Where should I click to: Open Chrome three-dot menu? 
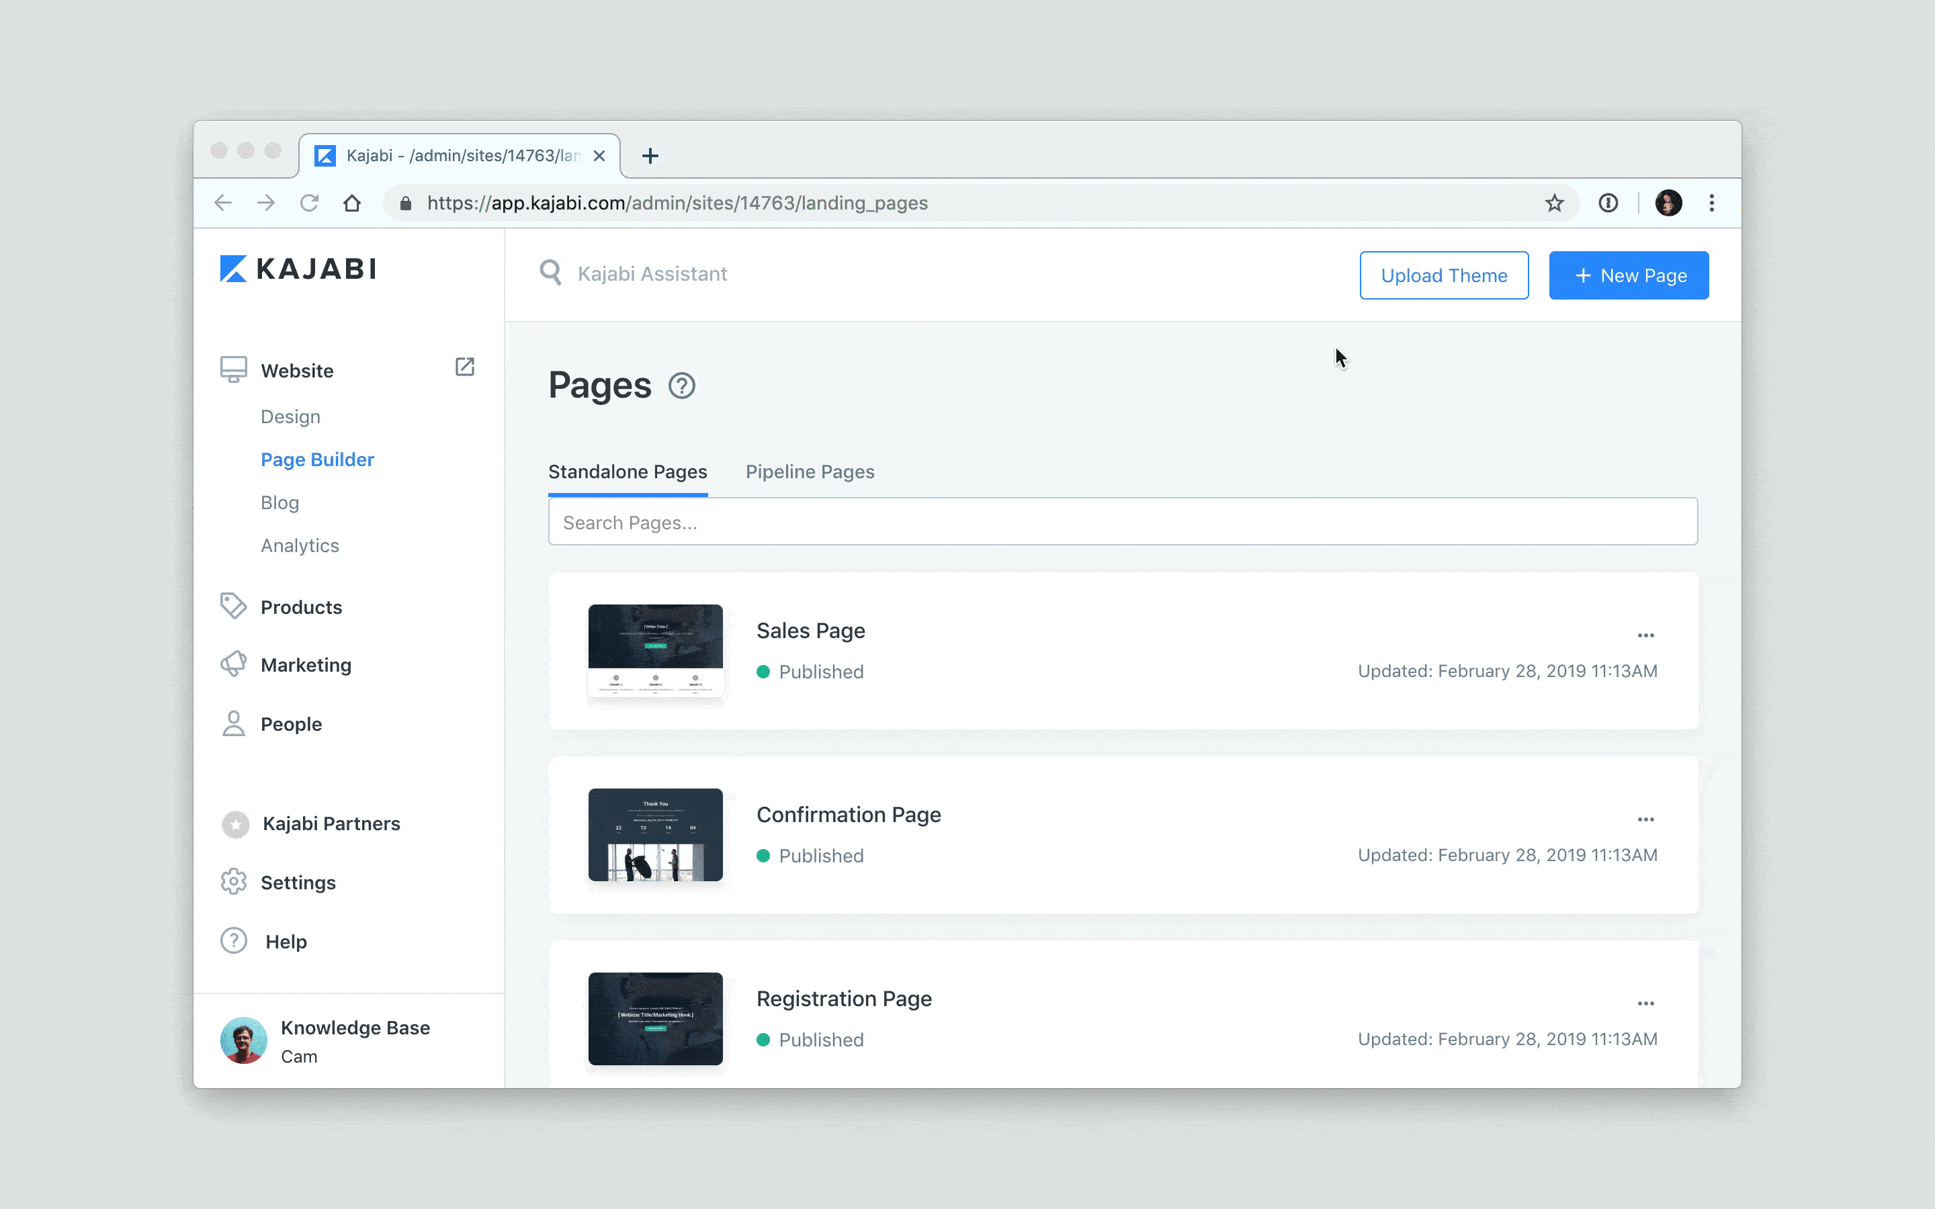1712,203
